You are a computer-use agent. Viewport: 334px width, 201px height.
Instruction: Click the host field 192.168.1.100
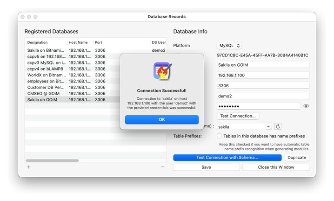click(x=263, y=75)
